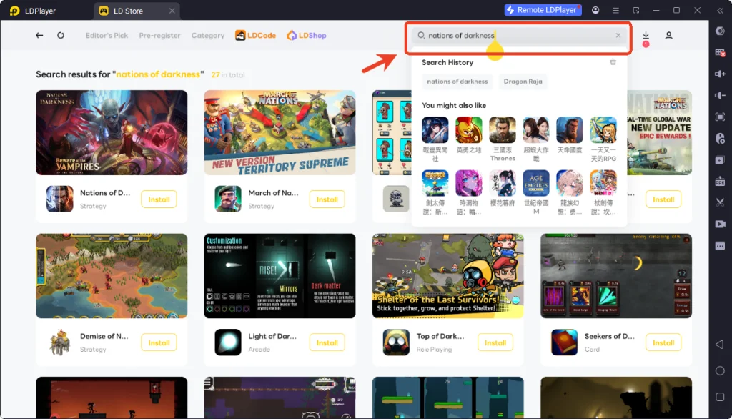
Task: Open more options ellipsis in sidebar
Action: tap(720, 246)
